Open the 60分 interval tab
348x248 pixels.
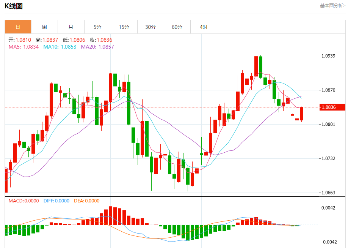coord(177,27)
